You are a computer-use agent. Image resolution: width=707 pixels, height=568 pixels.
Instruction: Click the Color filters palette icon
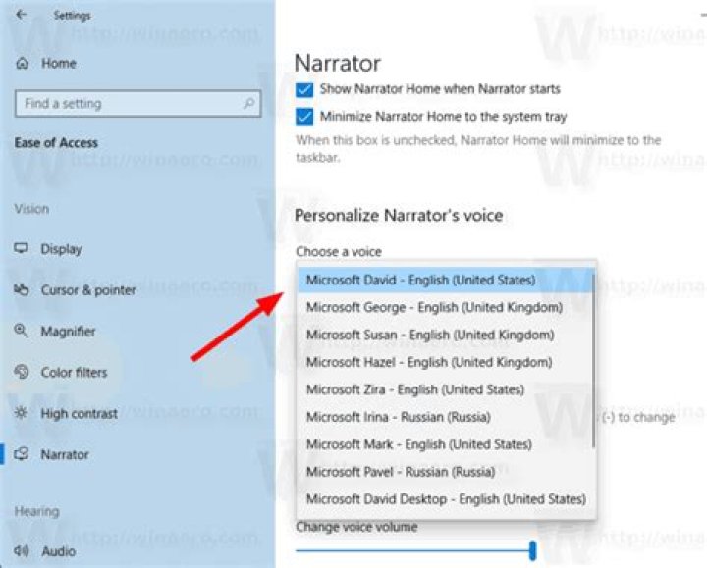pos(22,372)
